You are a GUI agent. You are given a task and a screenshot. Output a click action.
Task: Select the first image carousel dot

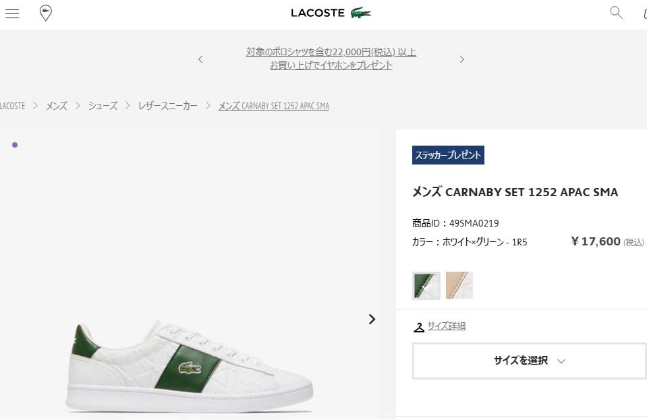click(15, 145)
